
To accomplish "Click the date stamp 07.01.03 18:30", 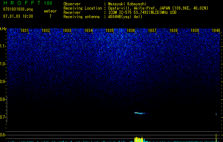I will click(18, 16).
